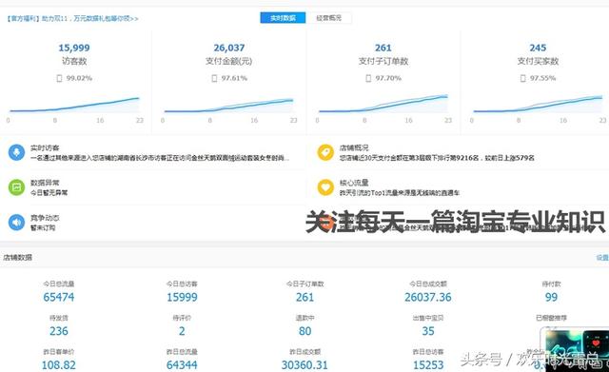Click the 退款中 value 80
609x372 pixels.
304,331
